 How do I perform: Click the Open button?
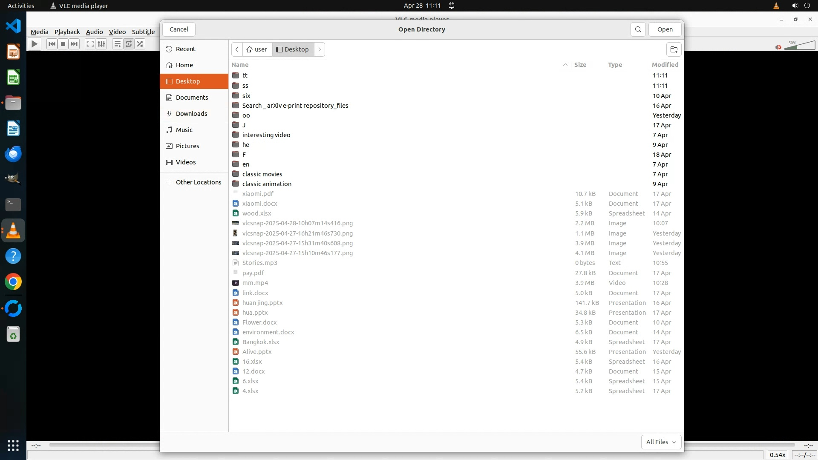[x=665, y=29]
